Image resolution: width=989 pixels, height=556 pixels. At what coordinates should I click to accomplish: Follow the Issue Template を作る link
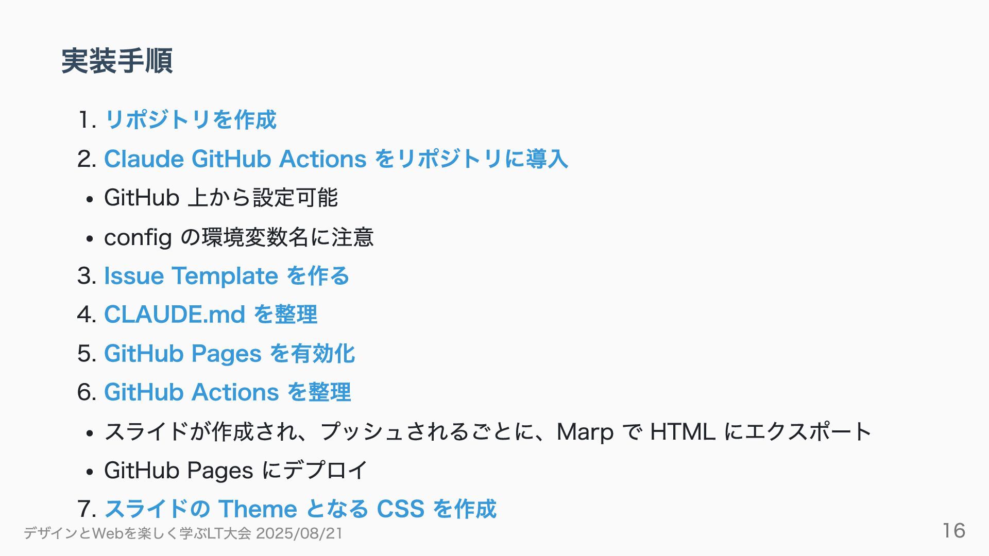tap(227, 275)
